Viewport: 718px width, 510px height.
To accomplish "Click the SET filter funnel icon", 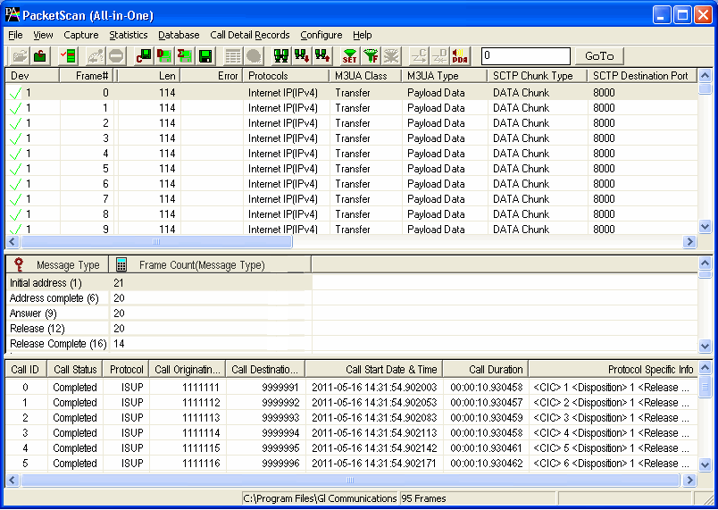I will tap(350, 56).
